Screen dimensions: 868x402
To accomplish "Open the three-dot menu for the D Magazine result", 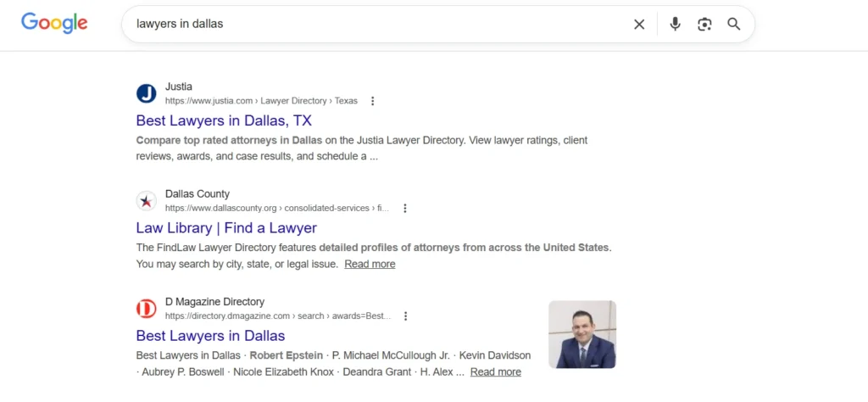I will point(405,316).
